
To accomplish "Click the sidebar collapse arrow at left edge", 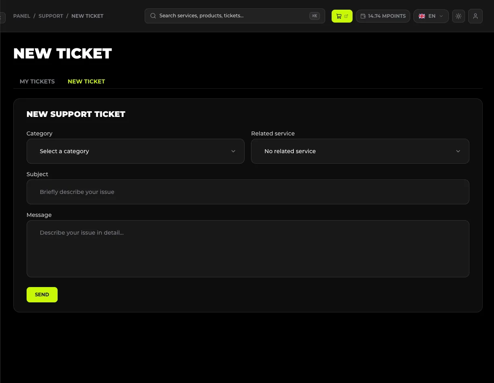I will 2,17.
